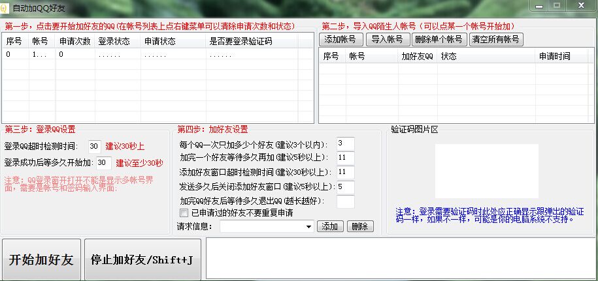Focus the 每个QQ一次只加多少个好友 input field

click(344, 143)
